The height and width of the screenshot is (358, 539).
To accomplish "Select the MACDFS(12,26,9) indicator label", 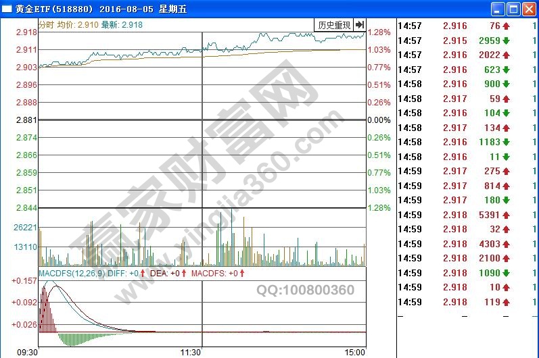I will 71,274.
